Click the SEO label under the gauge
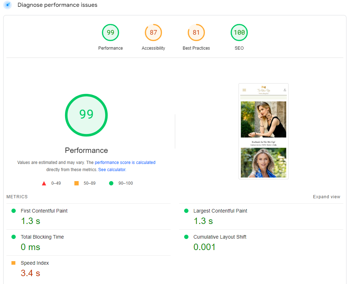 pos(239,48)
